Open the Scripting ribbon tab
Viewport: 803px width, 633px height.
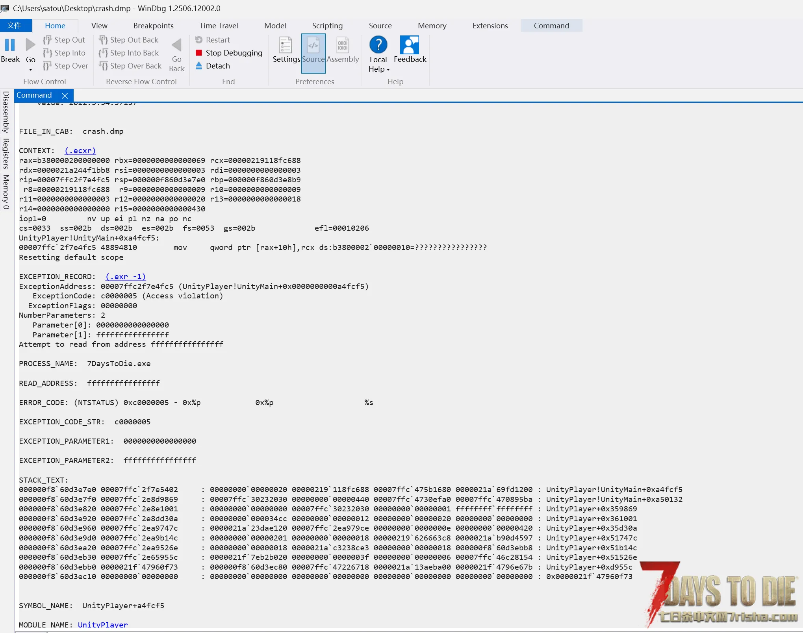pos(328,26)
